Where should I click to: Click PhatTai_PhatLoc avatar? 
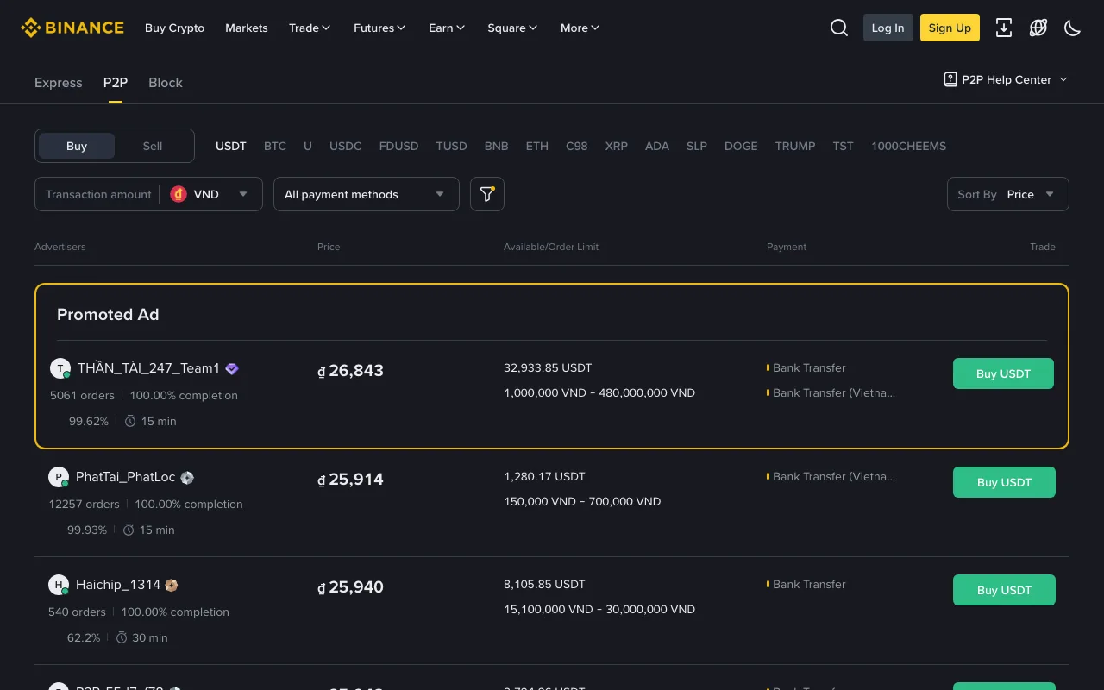click(59, 477)
